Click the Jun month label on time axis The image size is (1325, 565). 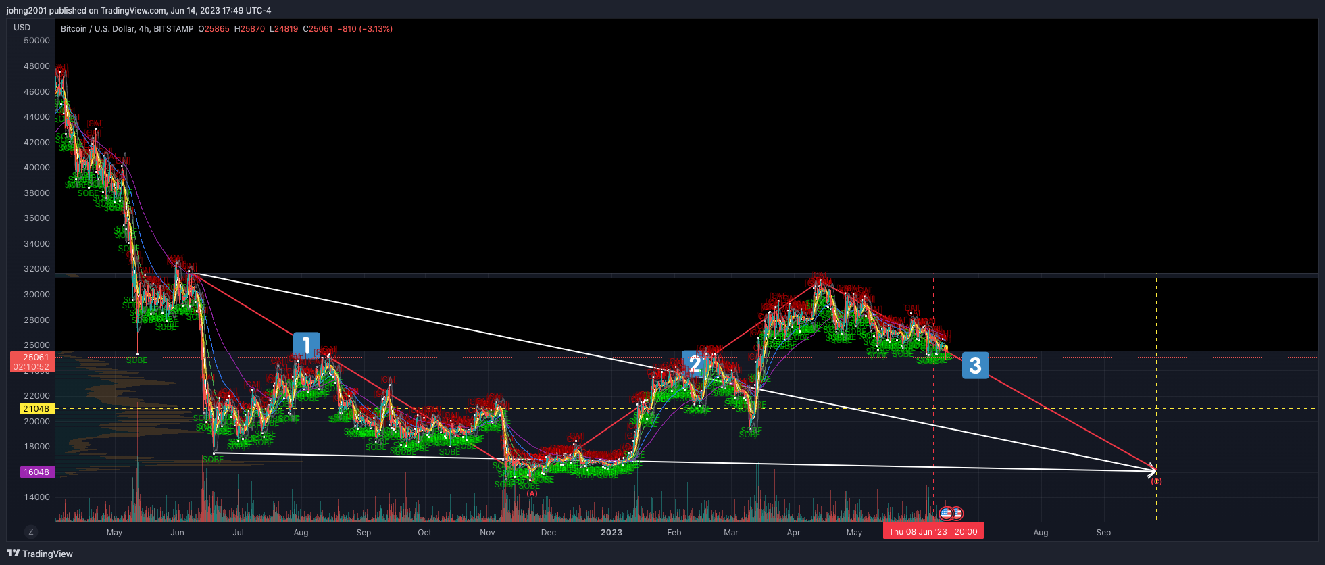click(177, 533)
